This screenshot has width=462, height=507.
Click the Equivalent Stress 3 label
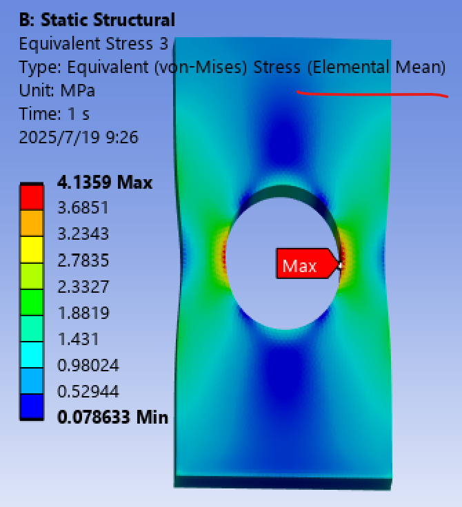click(x=94, y=43)
